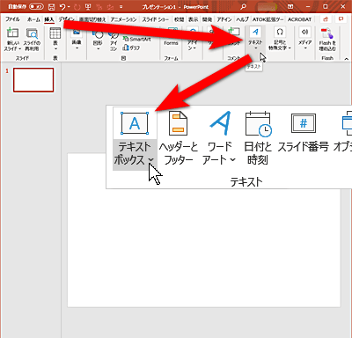Click the スライド番号 icon
The width and height of the screenshot is (352, 338).
coord(304,123)
